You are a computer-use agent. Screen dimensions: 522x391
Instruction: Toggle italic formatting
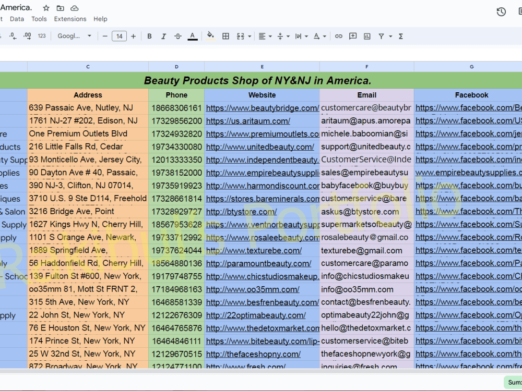pyautogui.click(x=163, y=36)
